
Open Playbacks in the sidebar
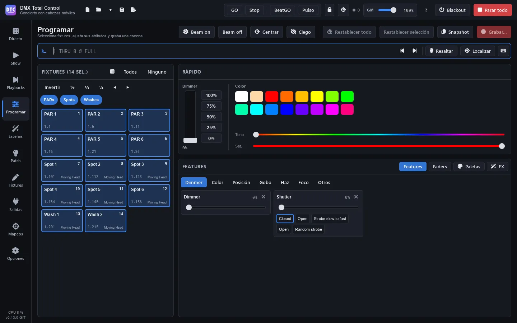pos(15,83)
